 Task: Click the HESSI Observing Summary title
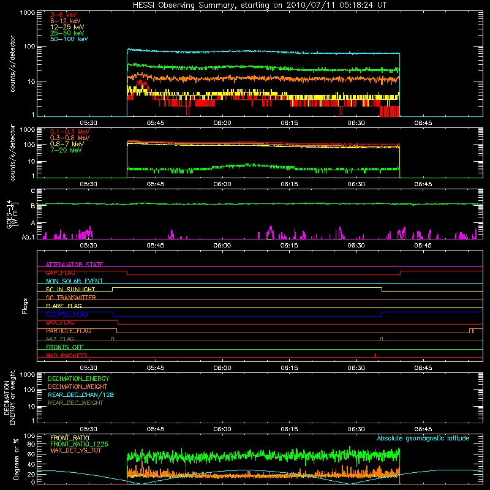[259, 5]
